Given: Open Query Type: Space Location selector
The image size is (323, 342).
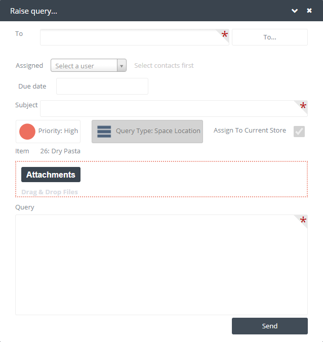Looking at the screenshot, I should tap(147, 132).
